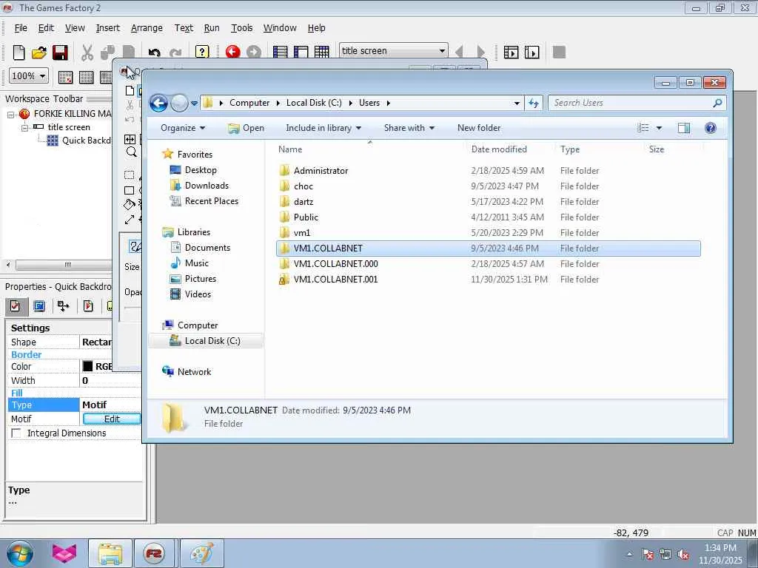Click the Redo arrow in main toolbar

[175, 53]
